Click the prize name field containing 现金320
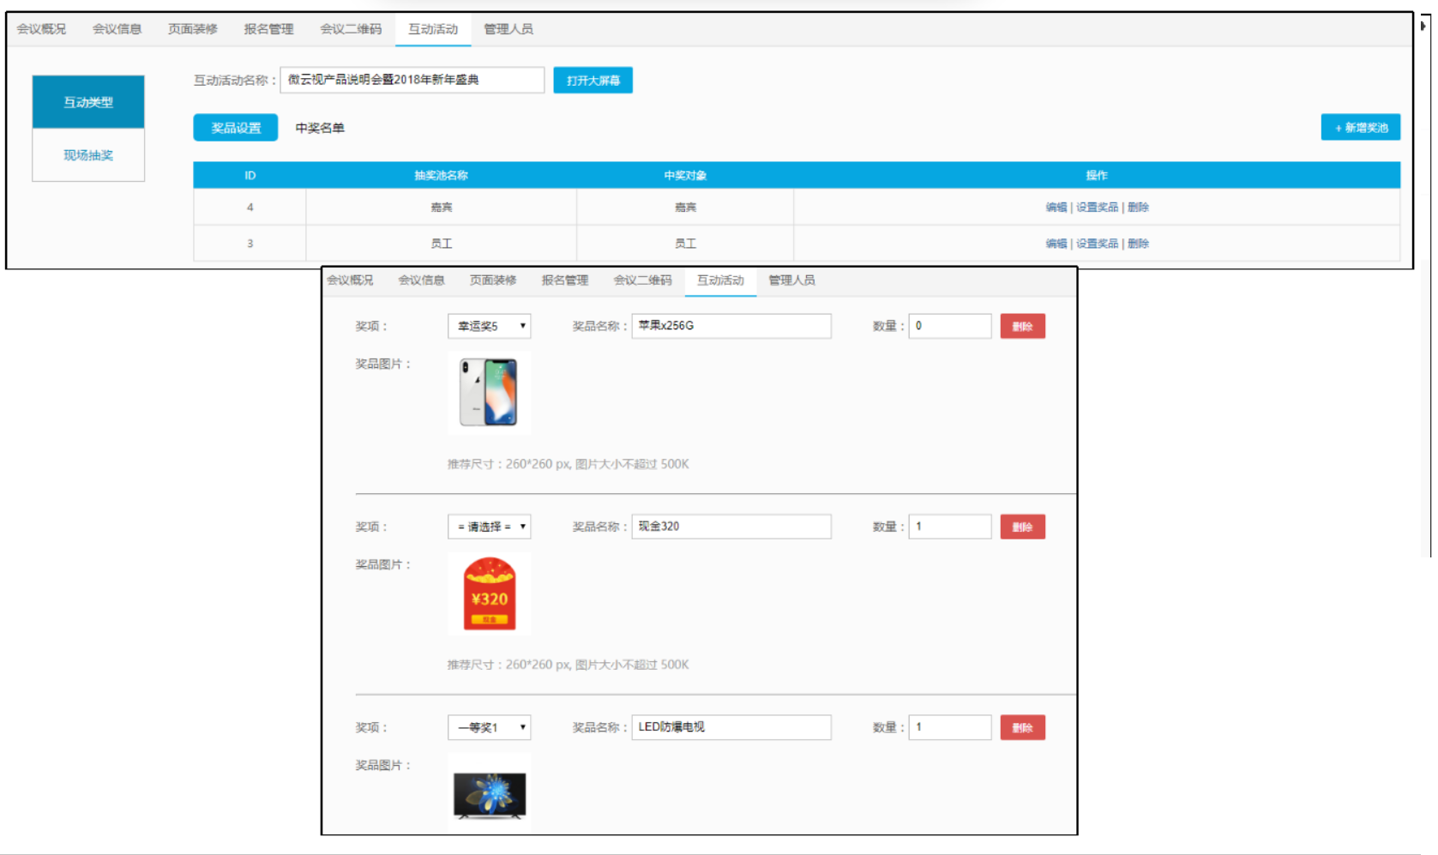The height and width of the screenshot is (855, 1438). click(731, 527)
